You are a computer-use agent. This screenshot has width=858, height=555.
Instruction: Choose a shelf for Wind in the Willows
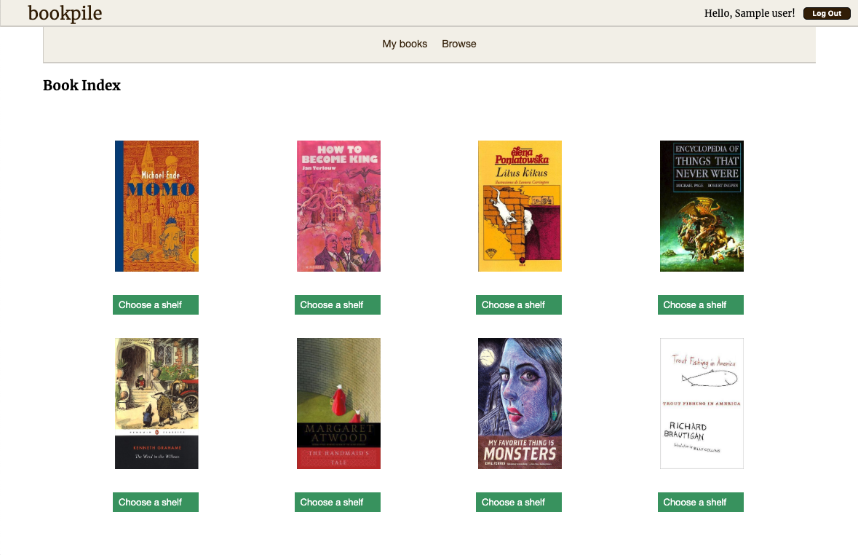(x=156, y=502)
